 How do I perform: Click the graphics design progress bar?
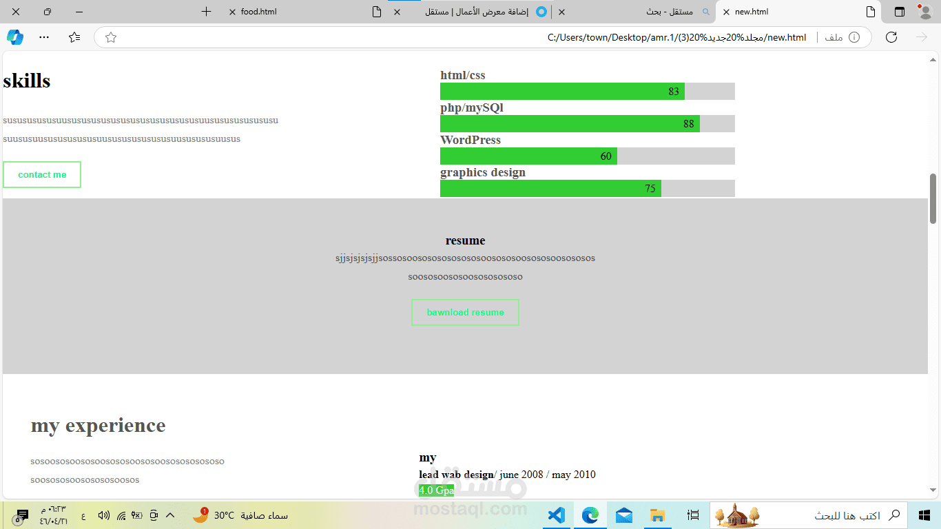coord(588,189)
